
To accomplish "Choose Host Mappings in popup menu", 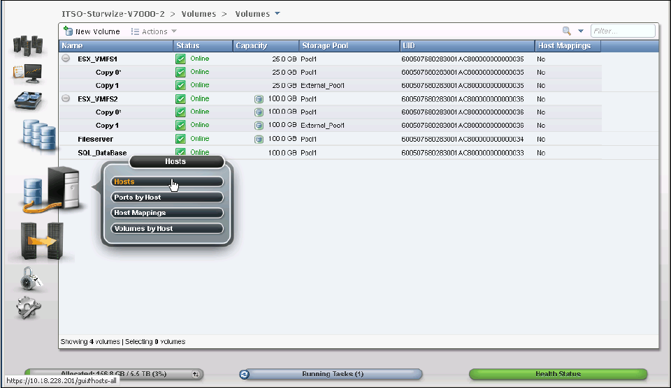I will click(x=167, y=213).
